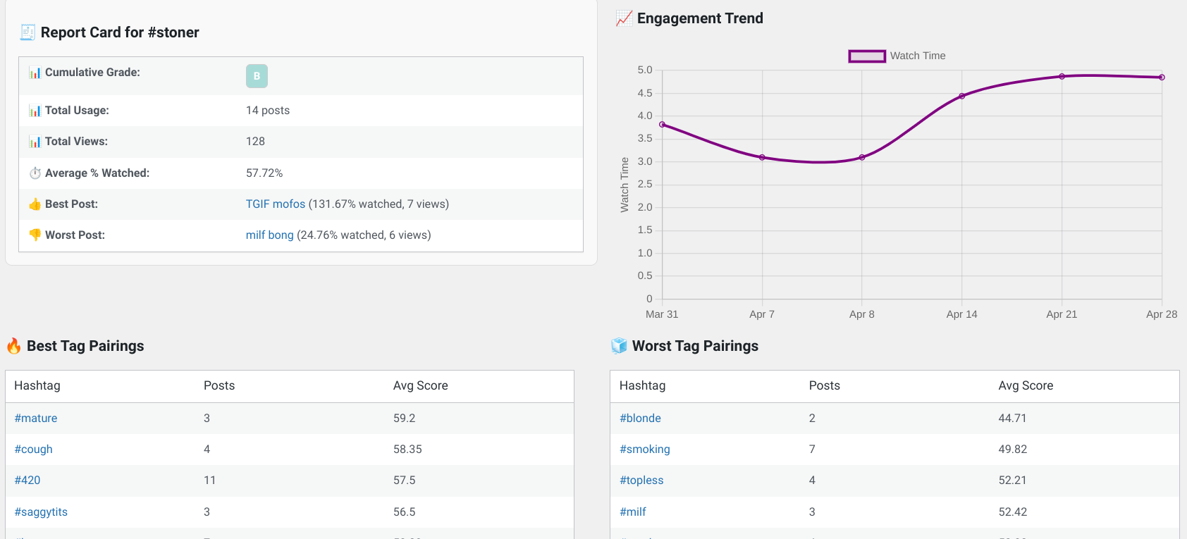The height and width of the screenshot is (539, 1187).
Task: Click the bar chart icon beside Cumulative Grade
Action: tap(35, 73)
